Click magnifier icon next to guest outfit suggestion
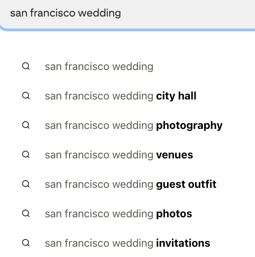This screenshot has height=257, width=255. point(26,184)
